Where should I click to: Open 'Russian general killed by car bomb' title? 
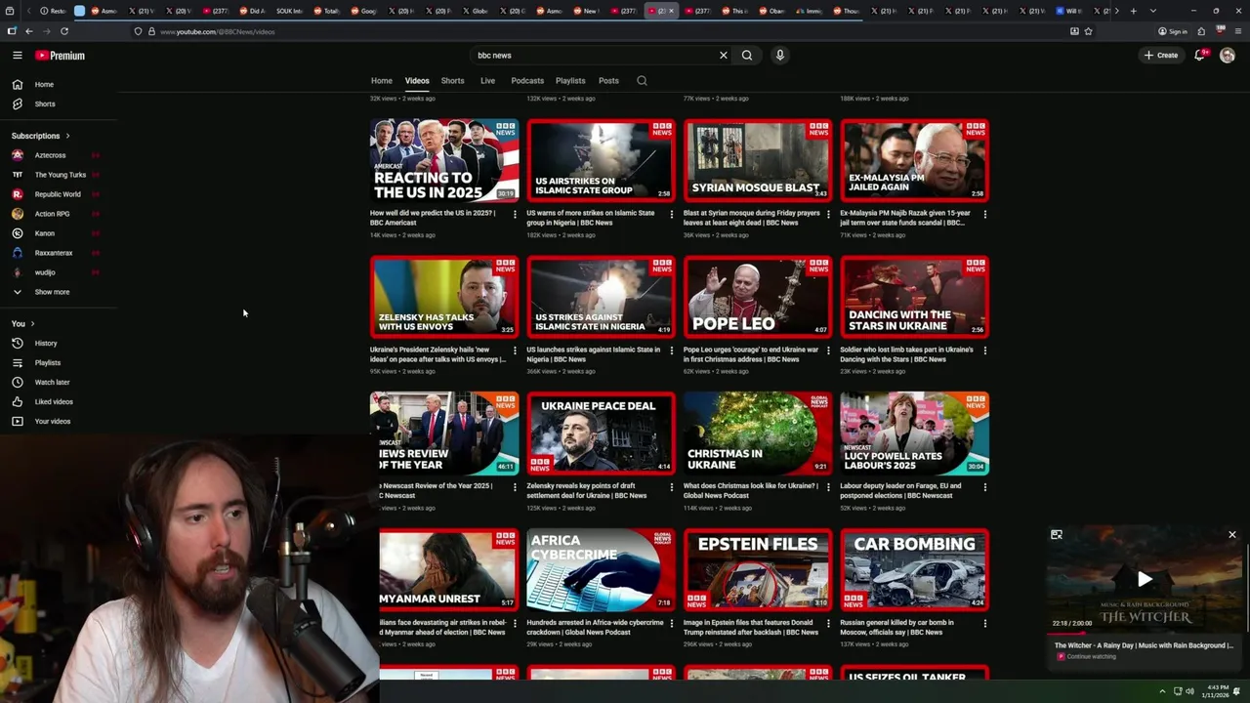pos(897,627)
